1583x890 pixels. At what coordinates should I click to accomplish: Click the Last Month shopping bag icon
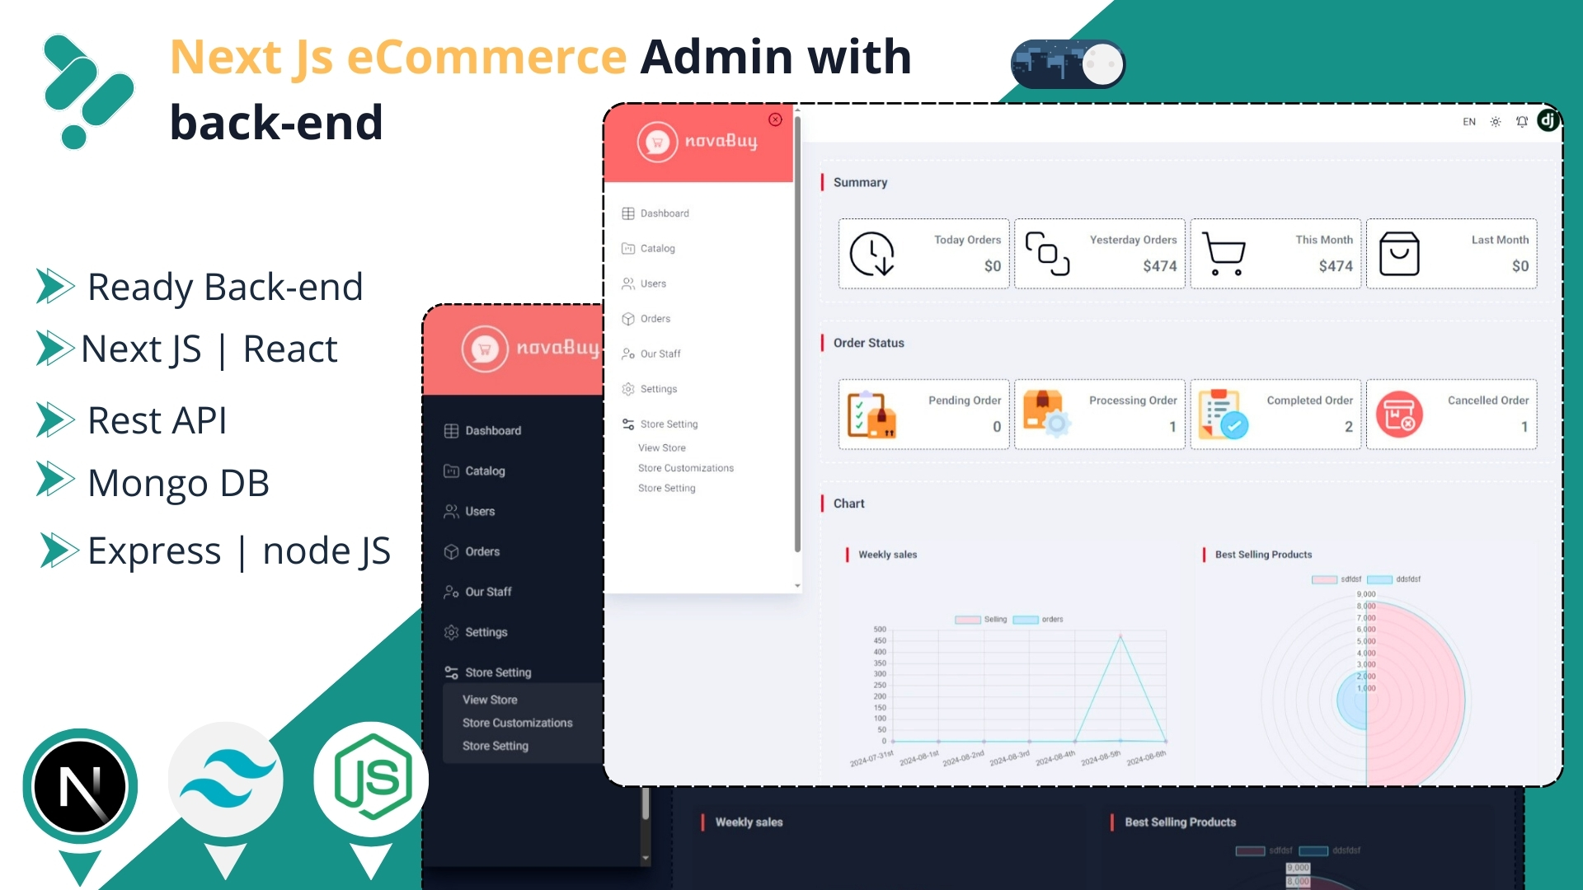(1399, 254)
